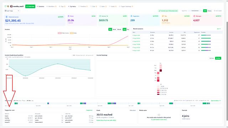
Task: Click the page vertical scrollbar
Action: point(227,71)
